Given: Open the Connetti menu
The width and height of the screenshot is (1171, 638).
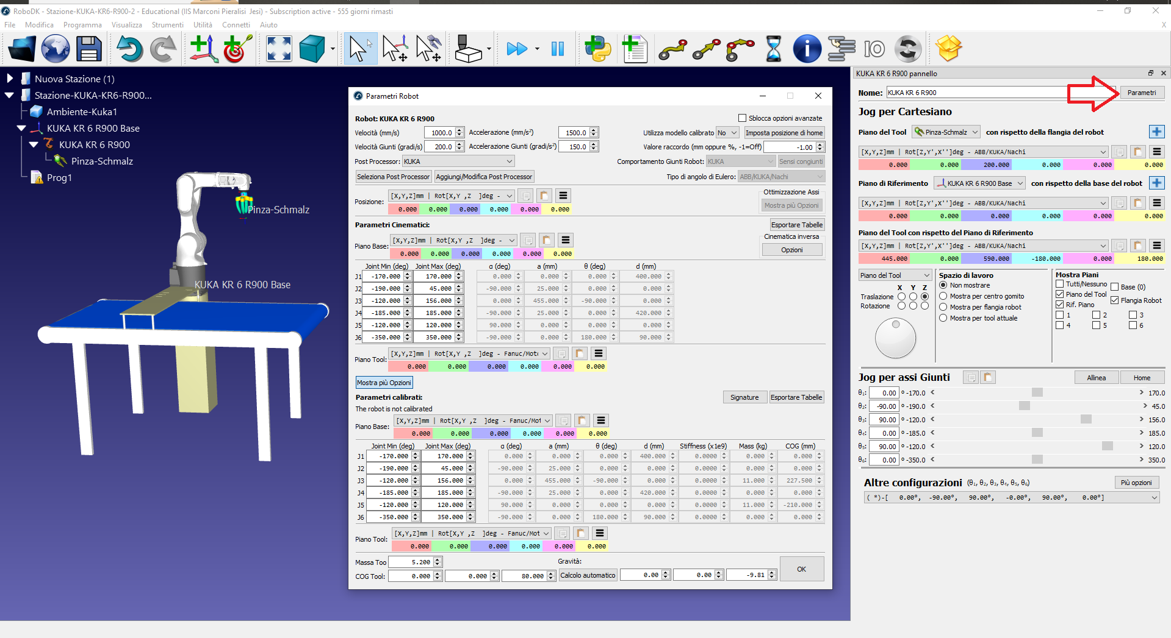Looking at the screenshot, I should pos(236,25).
